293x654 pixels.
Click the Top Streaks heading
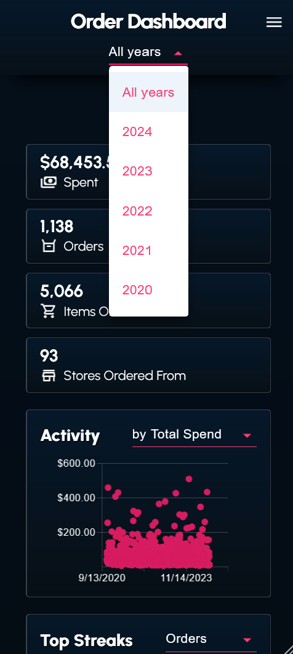[x=87, y=640]
